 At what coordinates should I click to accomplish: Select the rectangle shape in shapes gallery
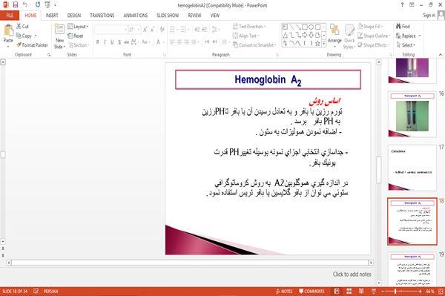coord(305,27)
